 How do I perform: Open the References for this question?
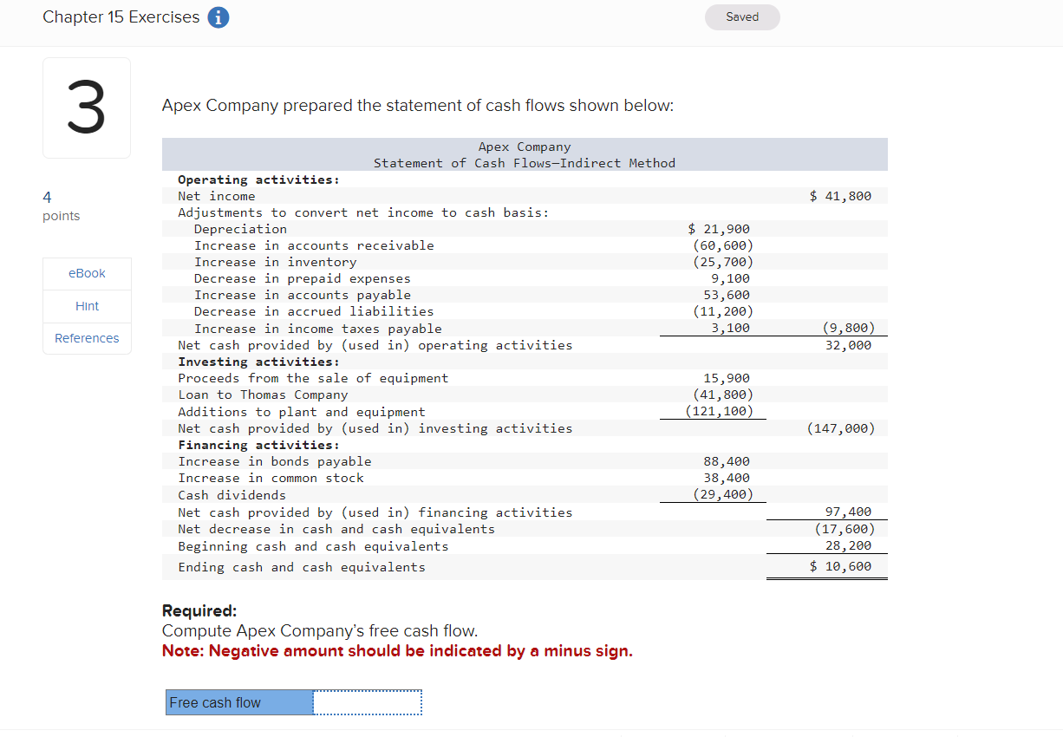tap(87, 337)
